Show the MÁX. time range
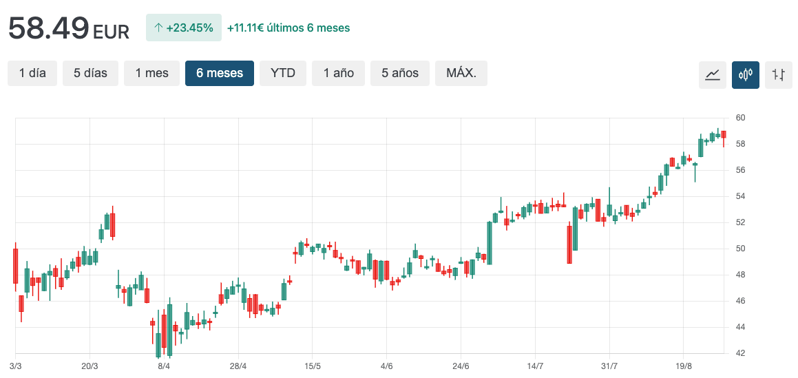This screenshot has height=378, width=798. coord(461,73)
